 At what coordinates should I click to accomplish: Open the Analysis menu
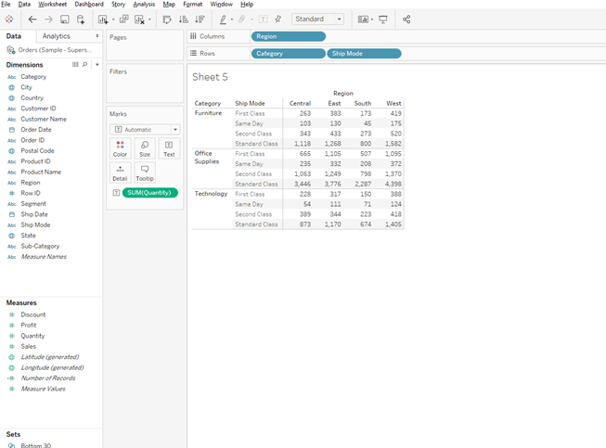click(144, 5)
